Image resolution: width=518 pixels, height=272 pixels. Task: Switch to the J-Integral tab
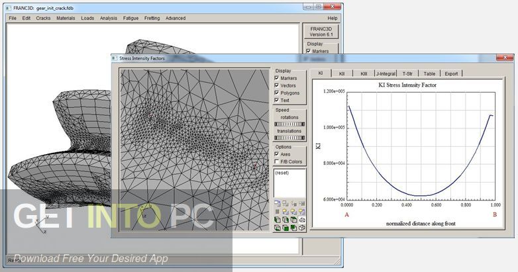tap(386, 73)
